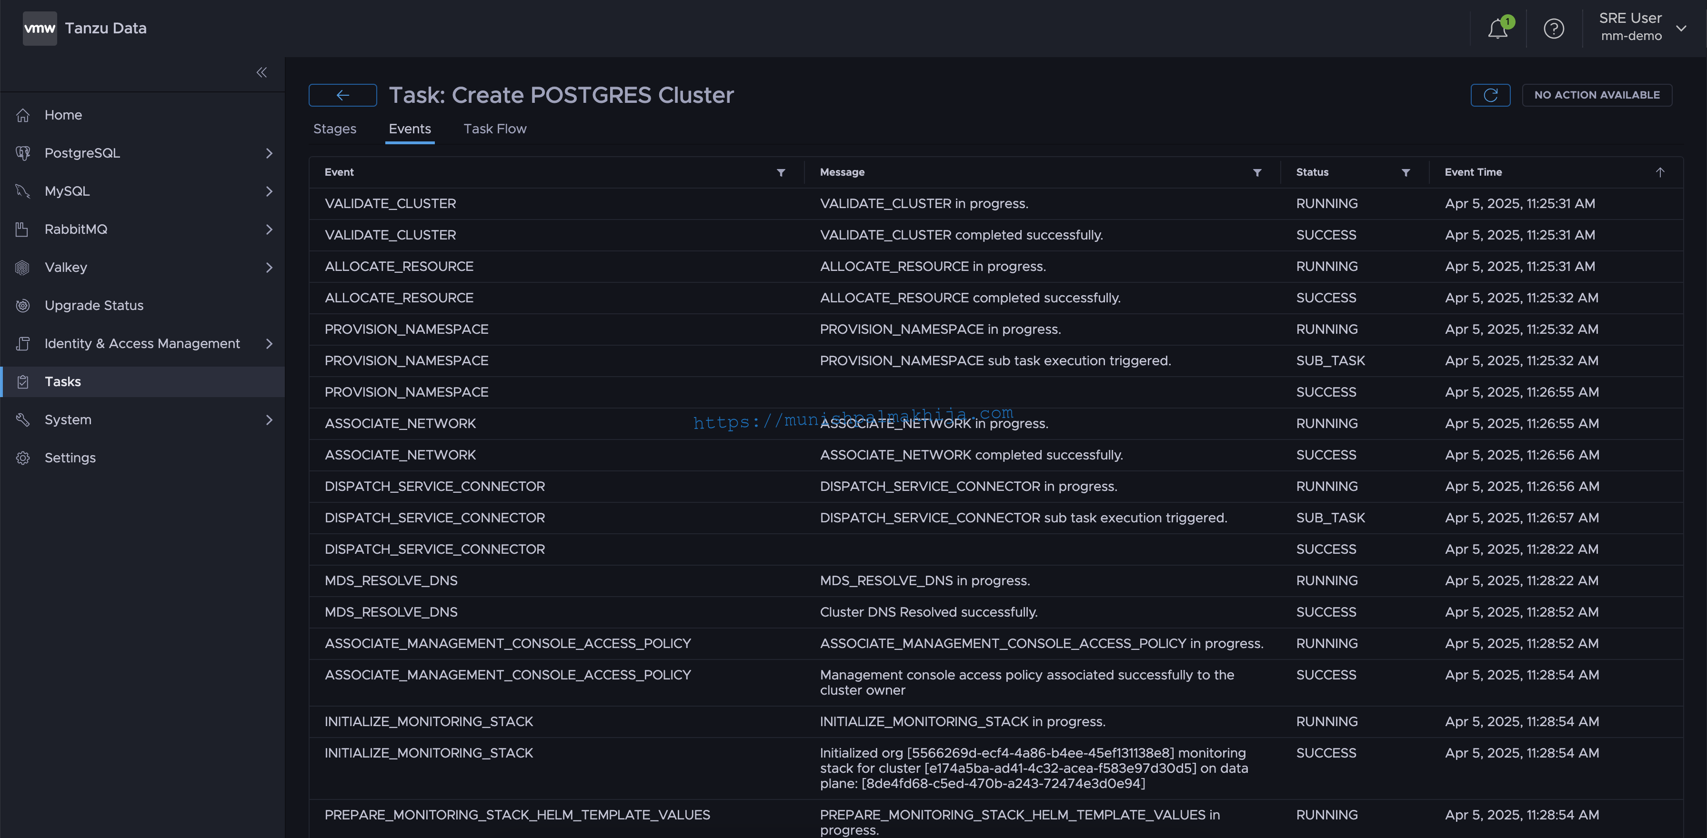
Task: Click the Valkey icon in sidebar
Action: click(23, 268)
